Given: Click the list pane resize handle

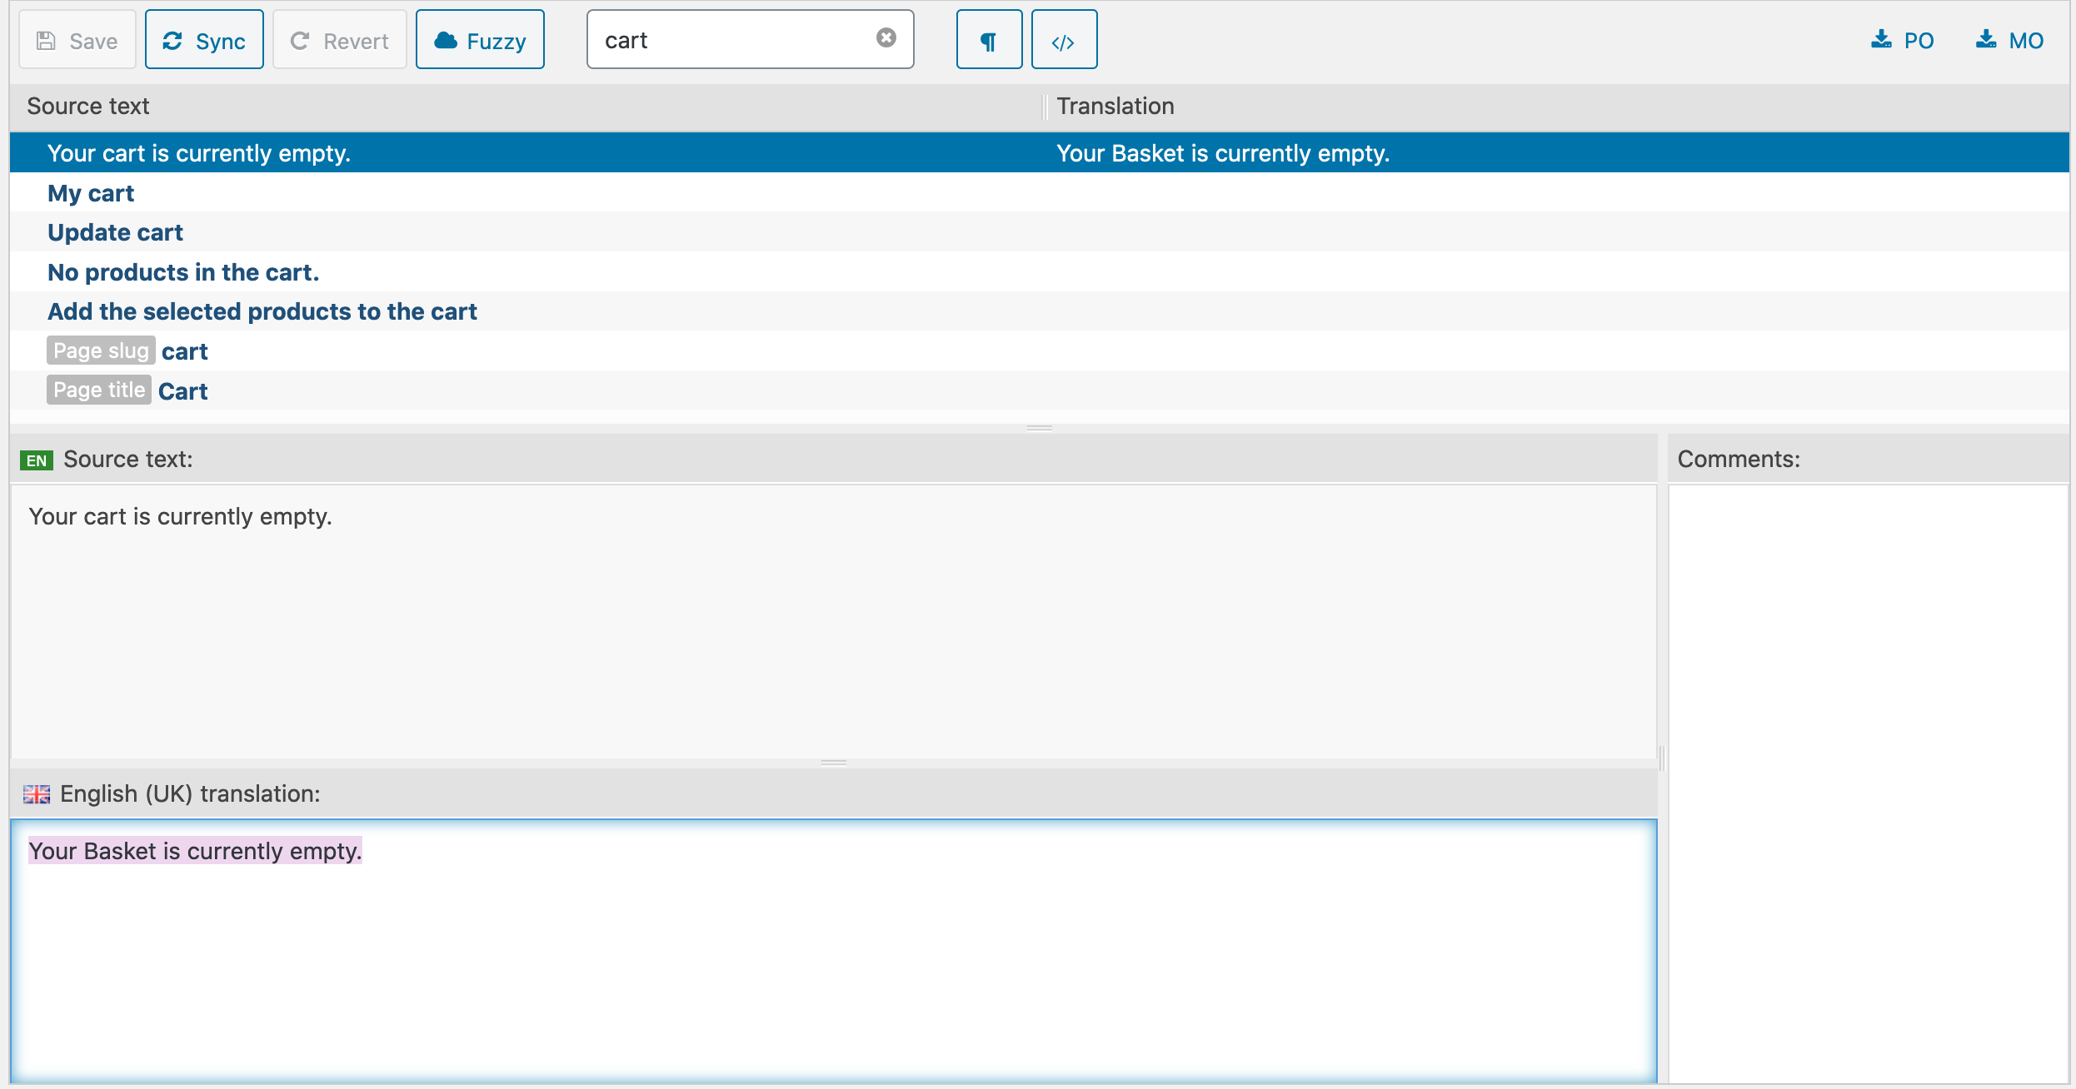Looking at the screenshot, I should click(x=1039, y=428).
